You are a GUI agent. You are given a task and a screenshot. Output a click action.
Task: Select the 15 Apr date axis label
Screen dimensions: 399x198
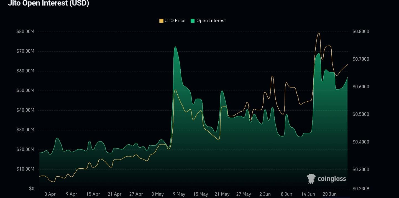click(93, 194)
